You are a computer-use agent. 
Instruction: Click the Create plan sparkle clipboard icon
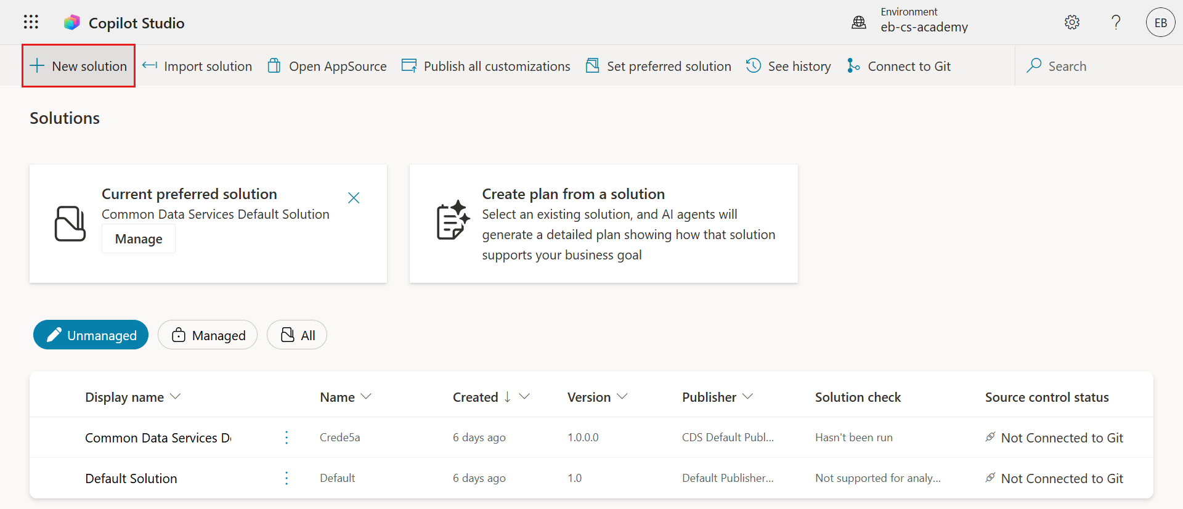pyautogui.click(x=453, y=220)
